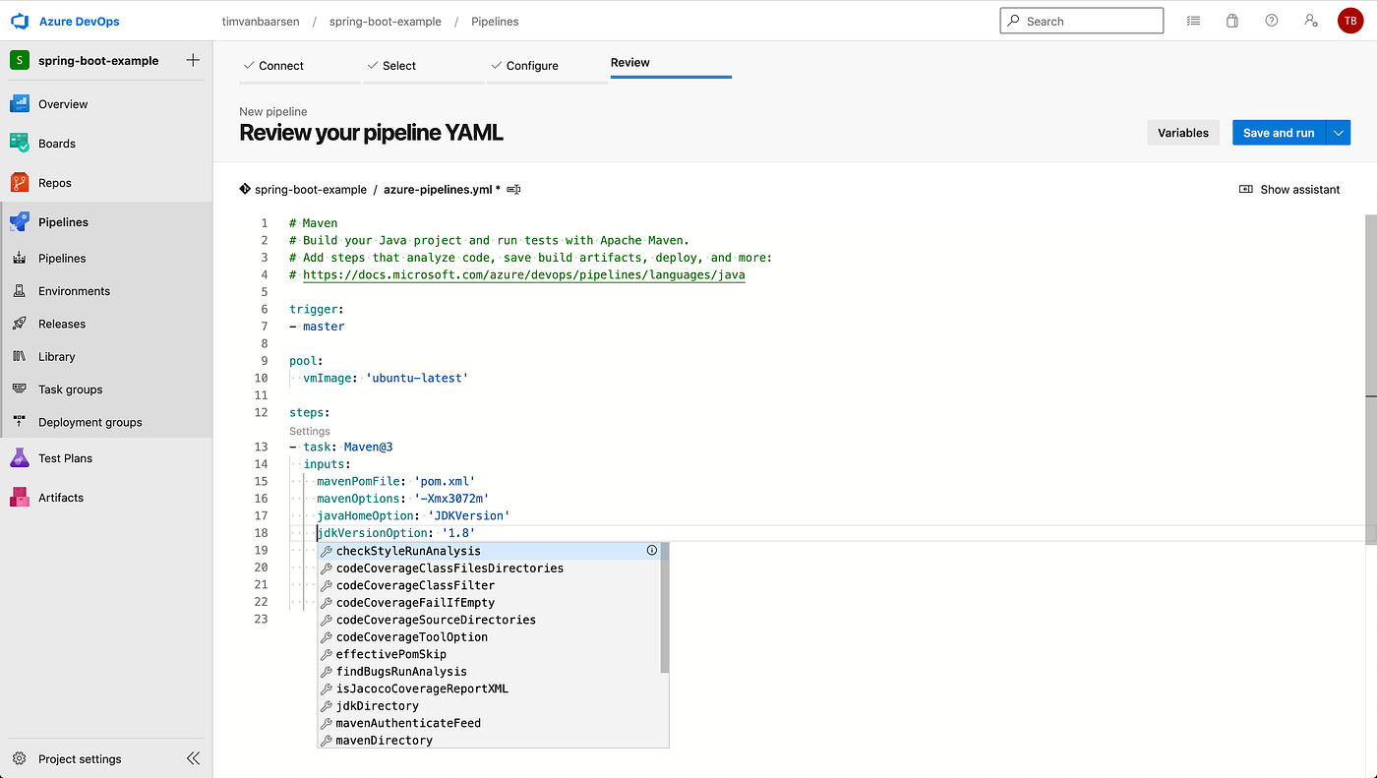Click the rename file icon beside azure-pipelines.yml
The height and width of the screenshot is (778, 1377).
tap(513, 190)
